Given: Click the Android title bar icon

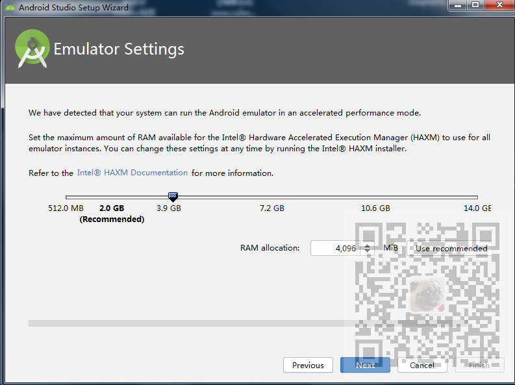Looking at the screenshot, I should tap(10, 7).
